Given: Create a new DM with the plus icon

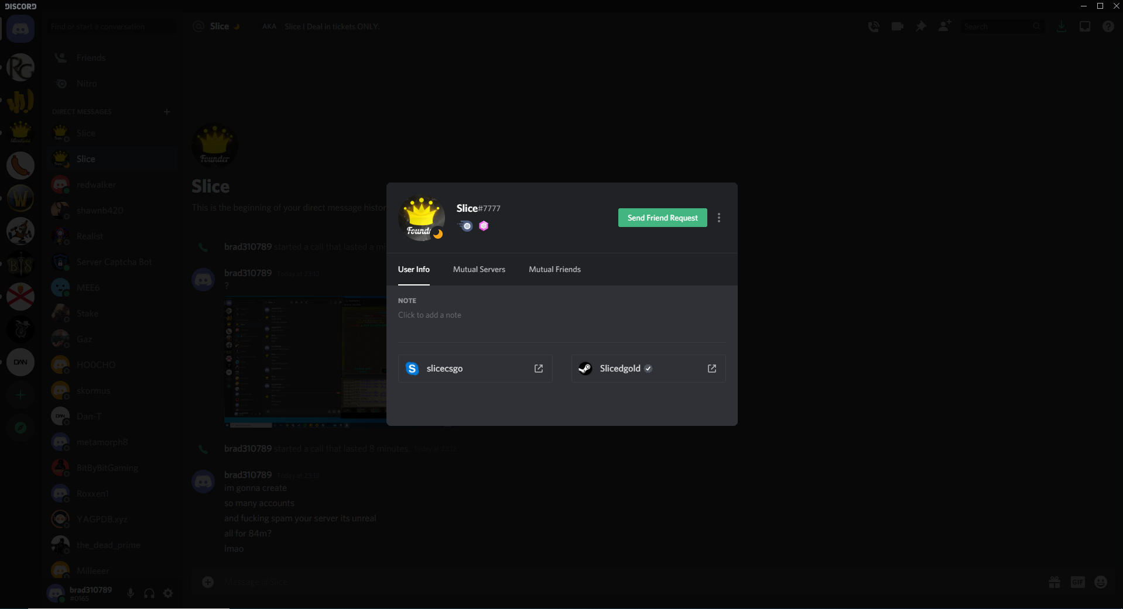Looking at the screenshot, I should tap(167, 112).
